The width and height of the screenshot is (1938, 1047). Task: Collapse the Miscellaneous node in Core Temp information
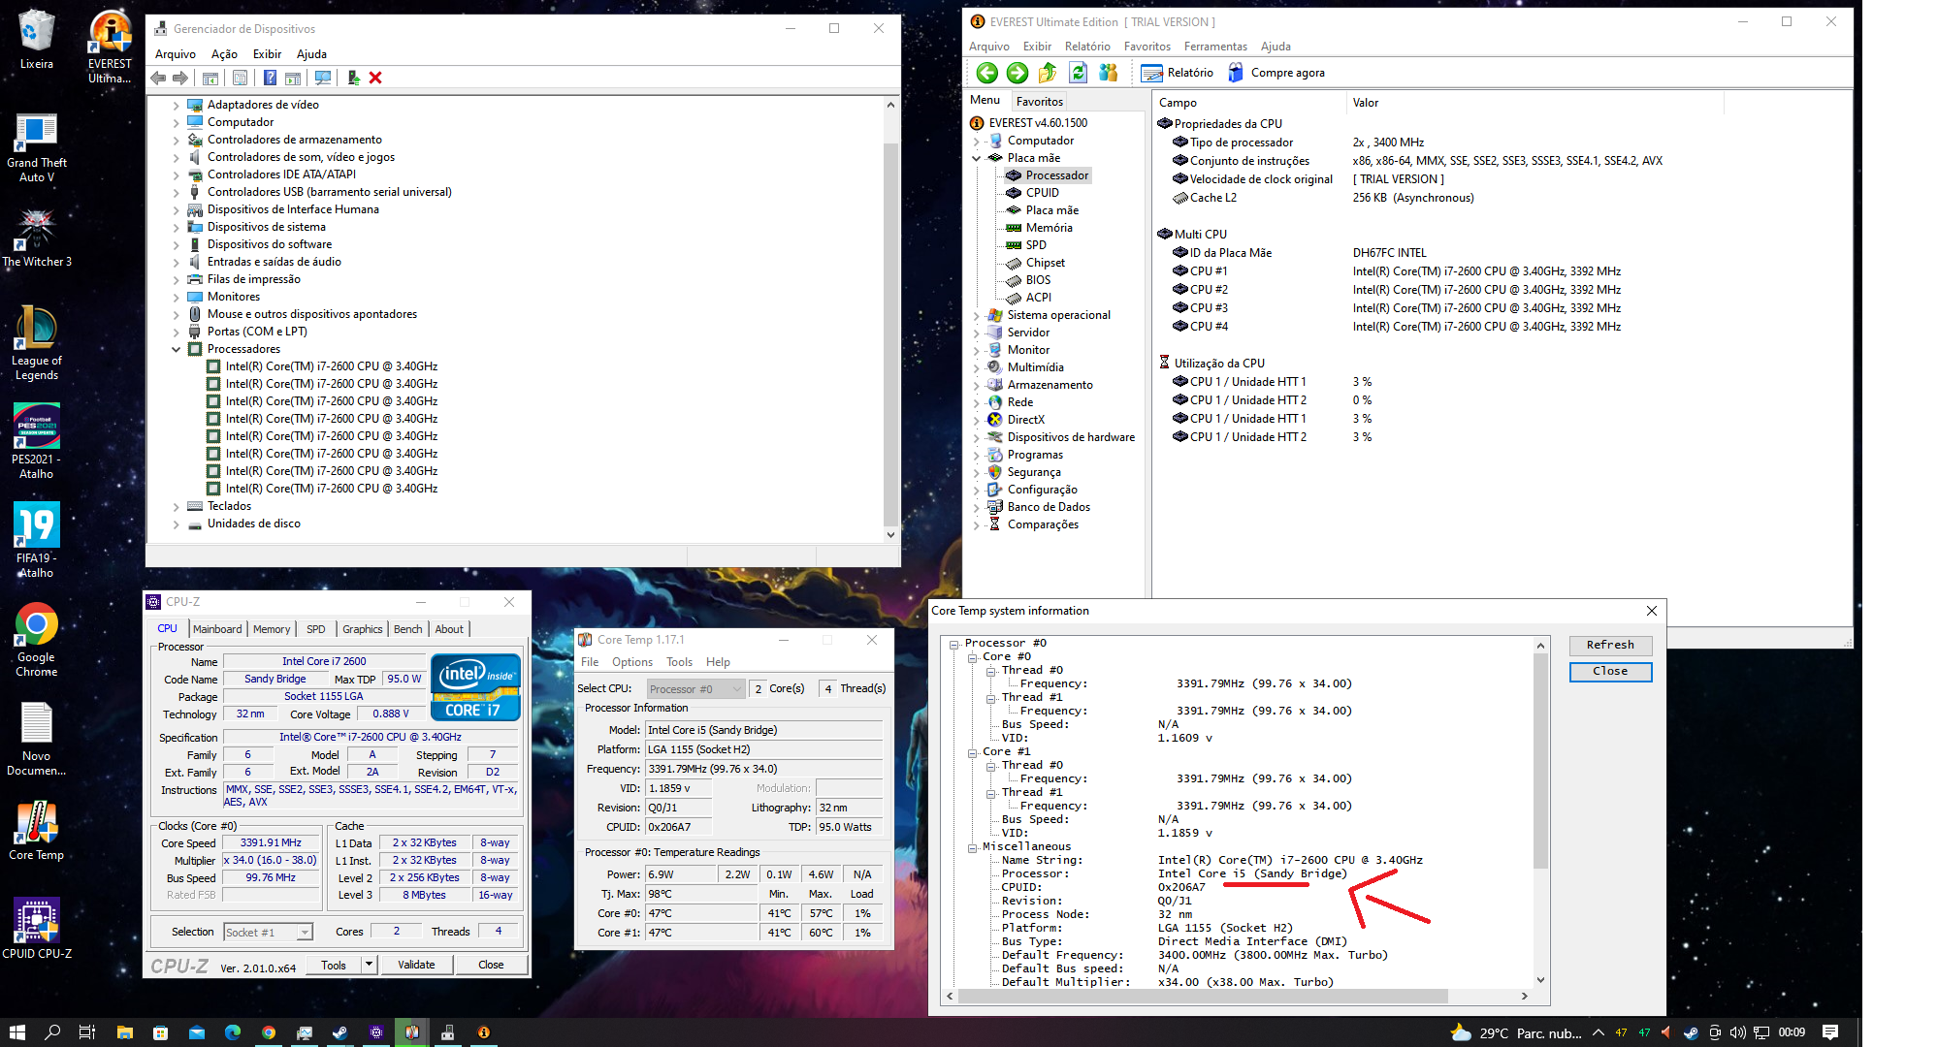(x=973, y=847)
